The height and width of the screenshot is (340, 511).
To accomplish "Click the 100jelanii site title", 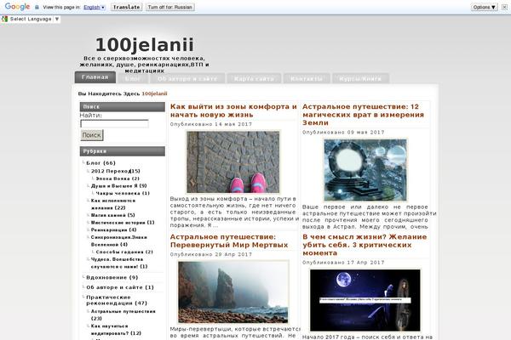I will coord(145,44).
